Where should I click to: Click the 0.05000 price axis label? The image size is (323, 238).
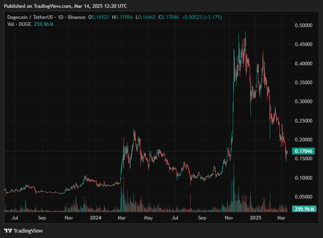303,197
